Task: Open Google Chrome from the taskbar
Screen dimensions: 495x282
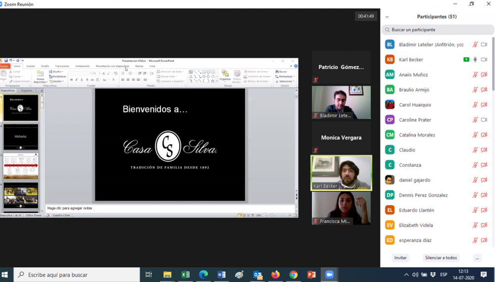Action: (x=294, y=275)
